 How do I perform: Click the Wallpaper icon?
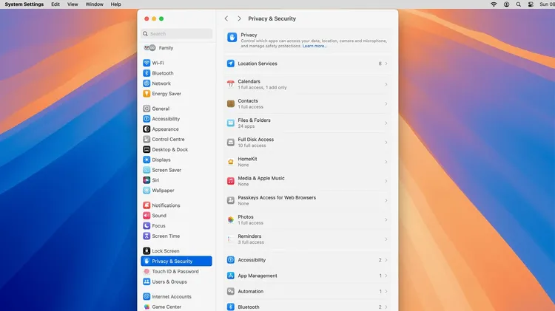click(147, 191)
